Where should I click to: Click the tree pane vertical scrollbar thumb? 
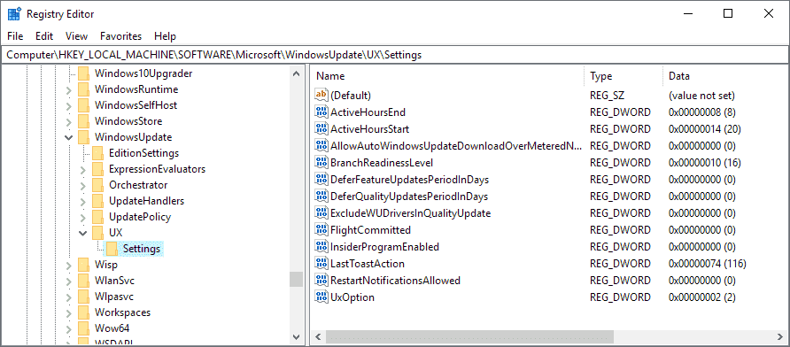(296, 279)
